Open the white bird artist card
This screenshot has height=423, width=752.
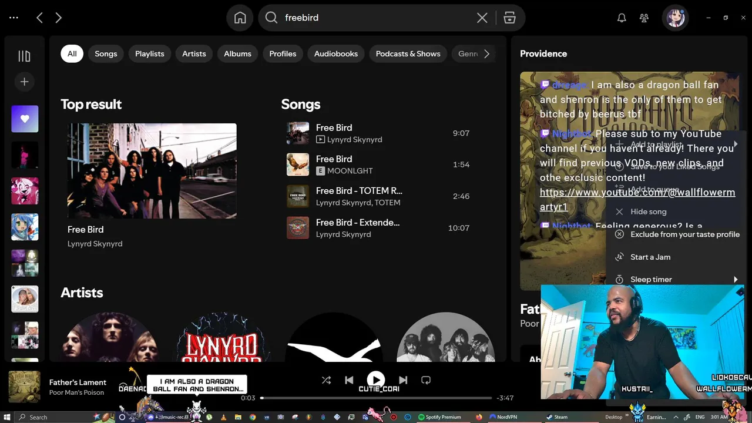(334, 337)
